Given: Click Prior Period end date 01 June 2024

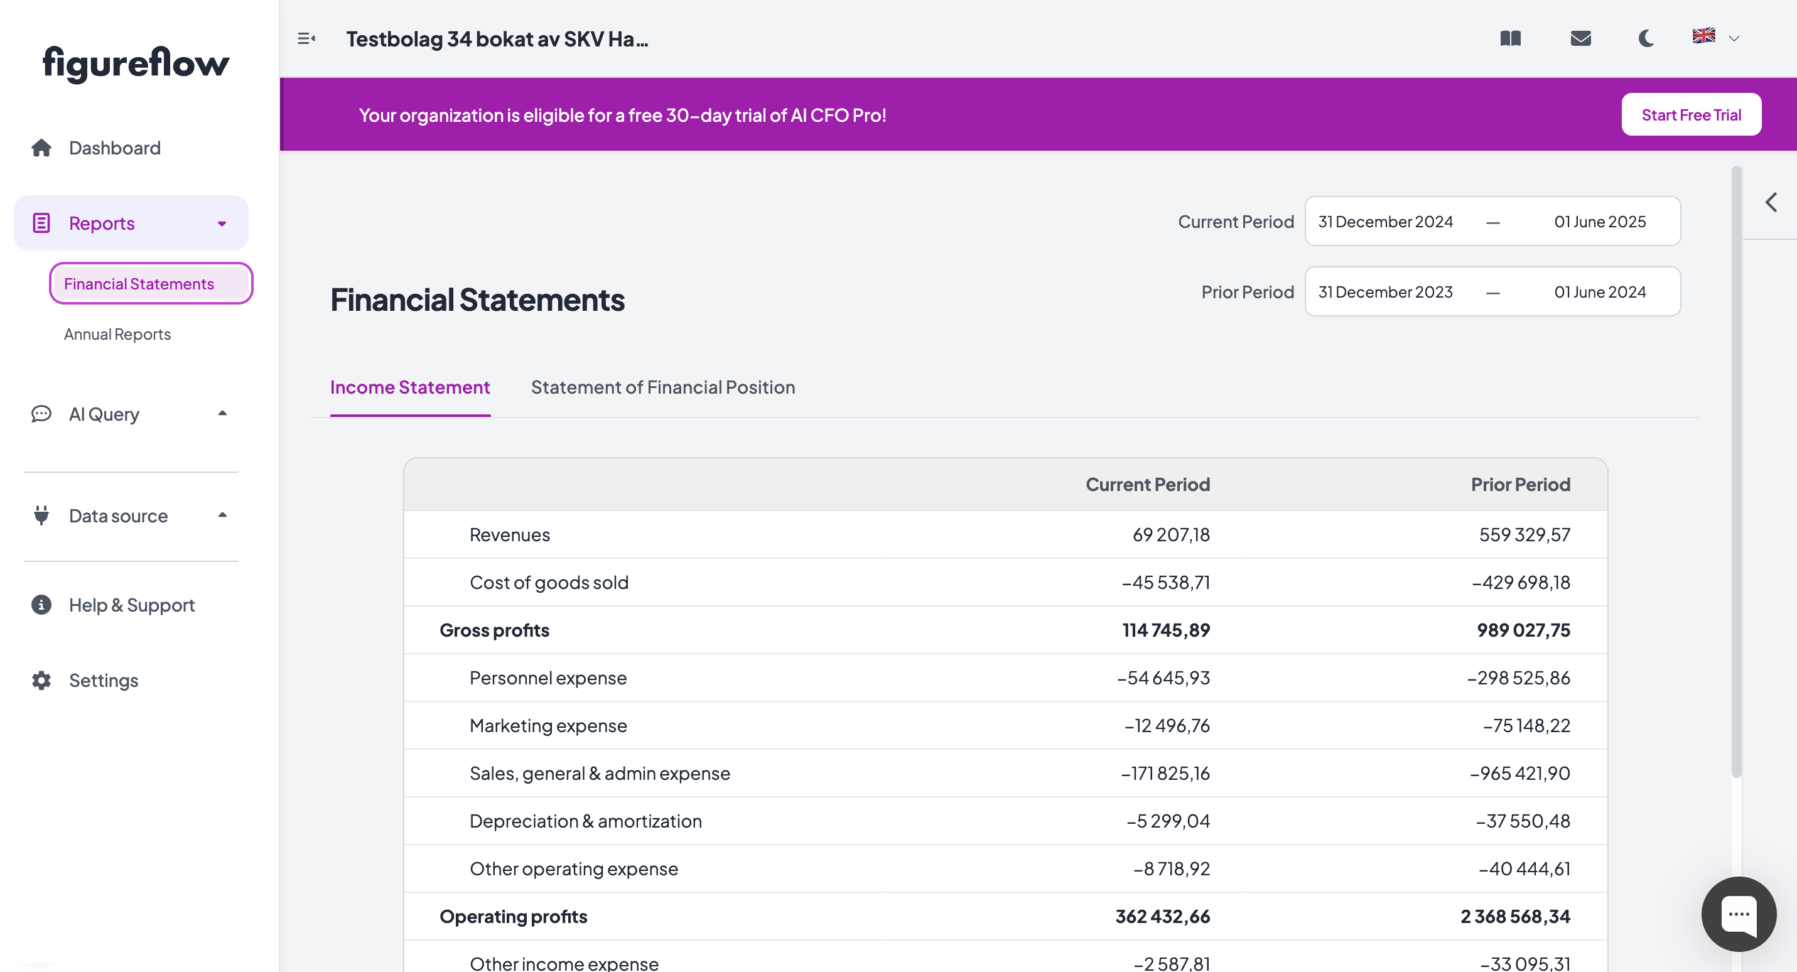Looking at the screenshot, I should pyautogui.click(x=1600, y=293).
